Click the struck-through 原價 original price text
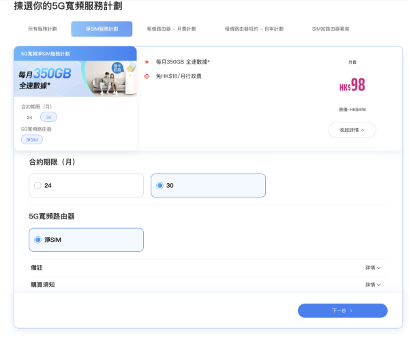409x337 pixels. click(x=352, y=110)
